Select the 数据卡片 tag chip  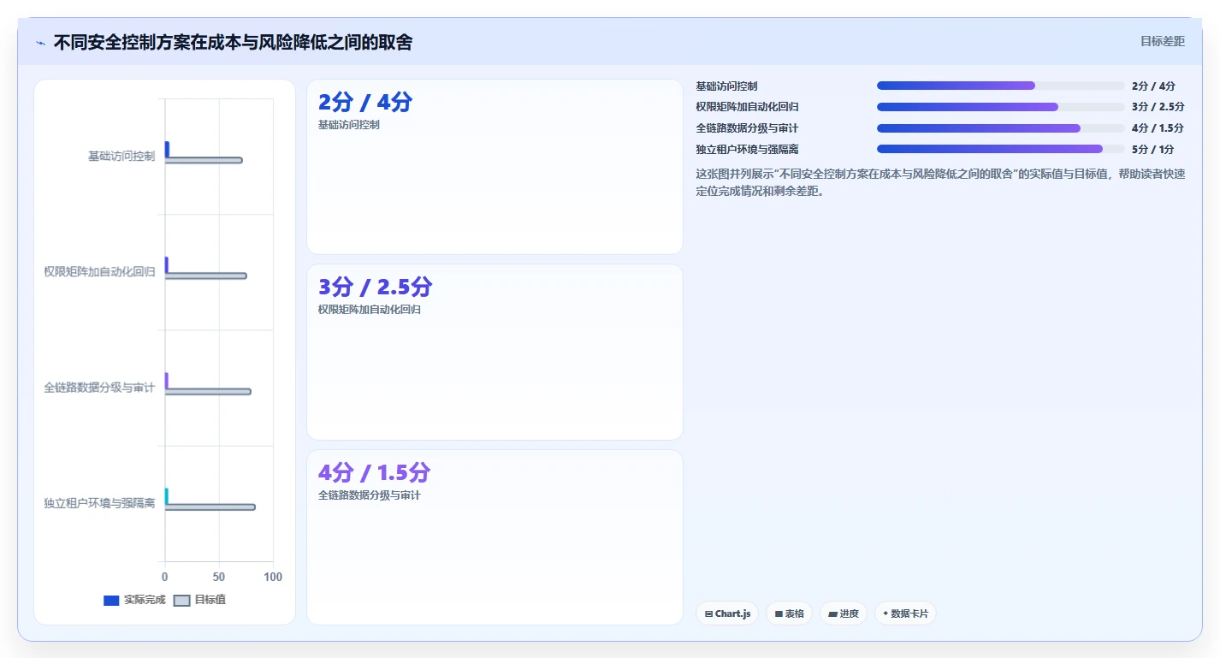[x=905, y=614]
